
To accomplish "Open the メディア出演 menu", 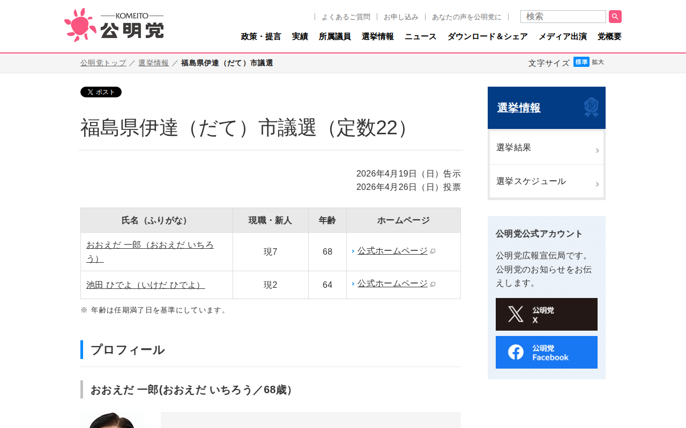I will point(563,36).
